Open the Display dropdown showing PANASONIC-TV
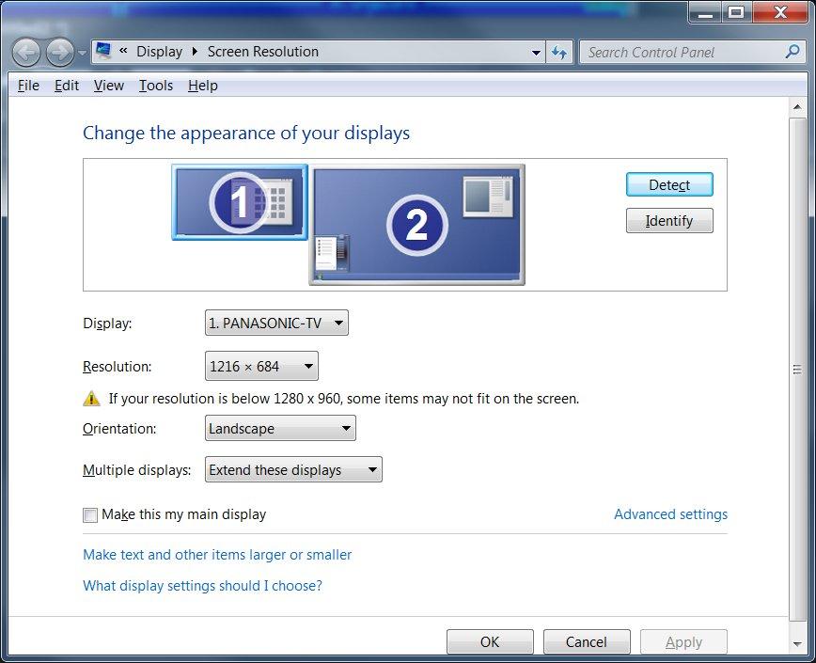The image size is (816, 663). [x=276, y=324]
